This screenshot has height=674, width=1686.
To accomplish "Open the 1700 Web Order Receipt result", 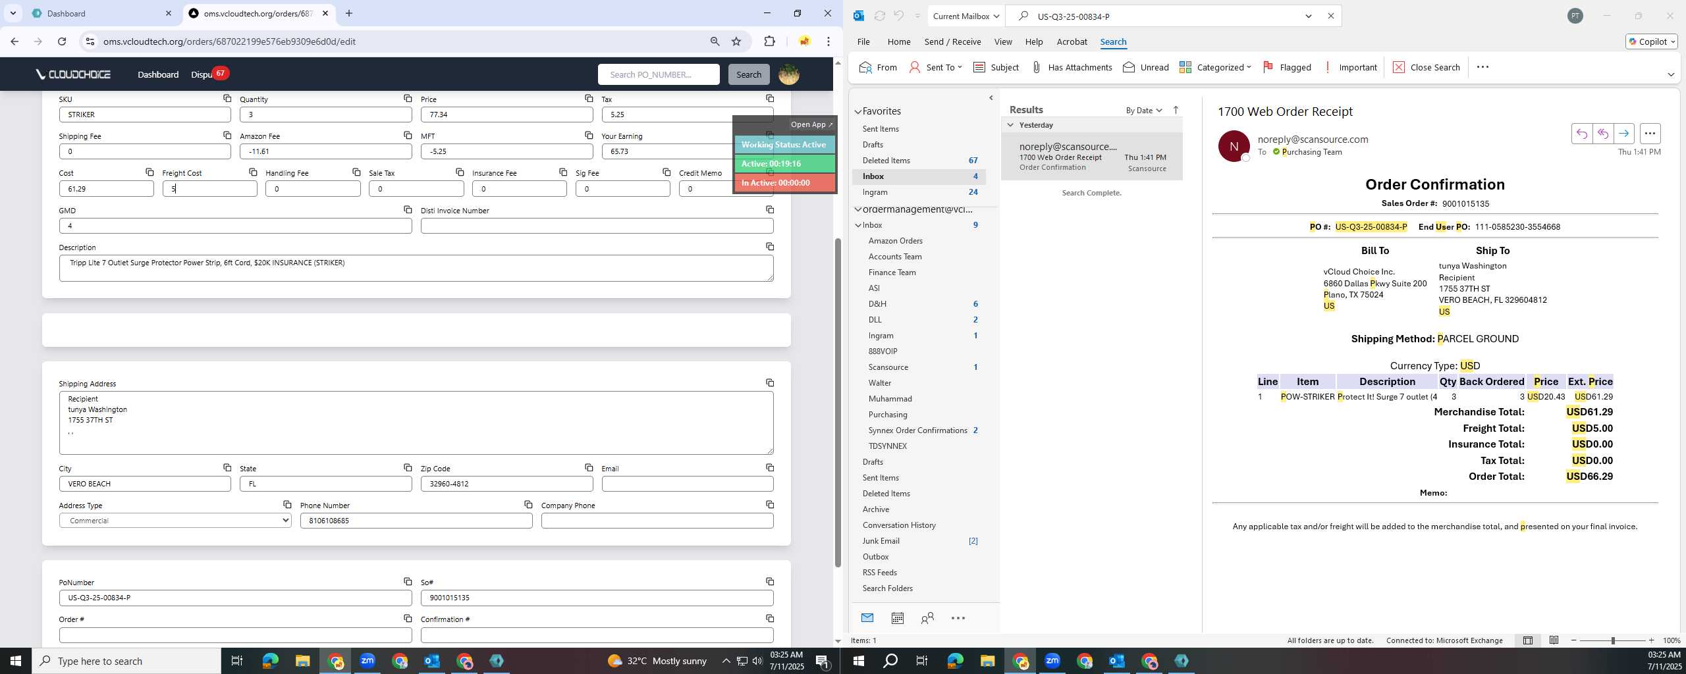I will point(1091,157).
